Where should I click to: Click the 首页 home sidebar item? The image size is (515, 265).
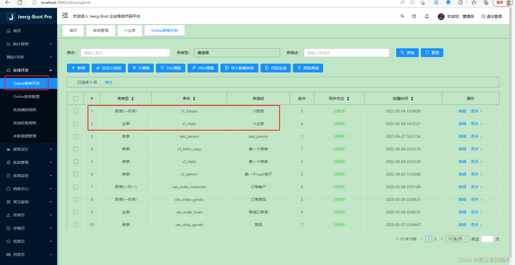click(29, 31)
